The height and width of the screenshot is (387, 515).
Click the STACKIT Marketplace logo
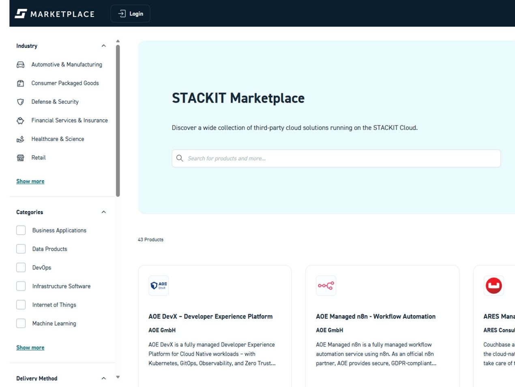click(x=54, y=13)
